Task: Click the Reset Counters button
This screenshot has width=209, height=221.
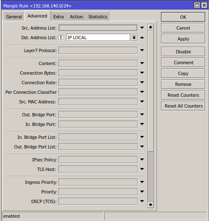Action: tap(183, 95)
